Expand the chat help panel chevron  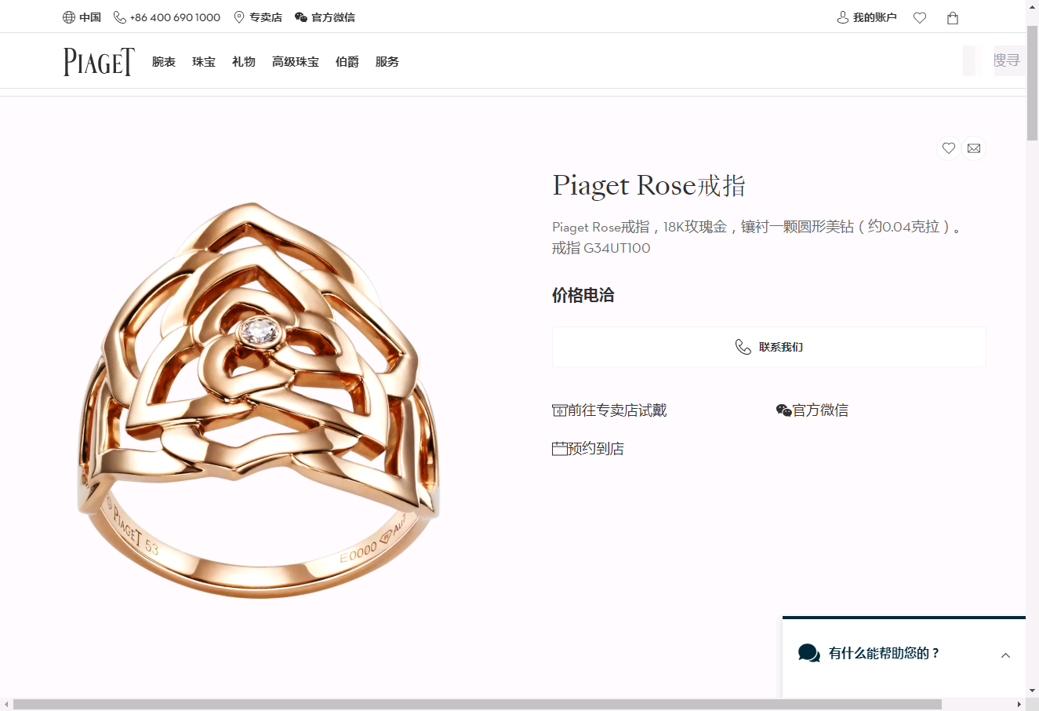(x=1005, y=655)
